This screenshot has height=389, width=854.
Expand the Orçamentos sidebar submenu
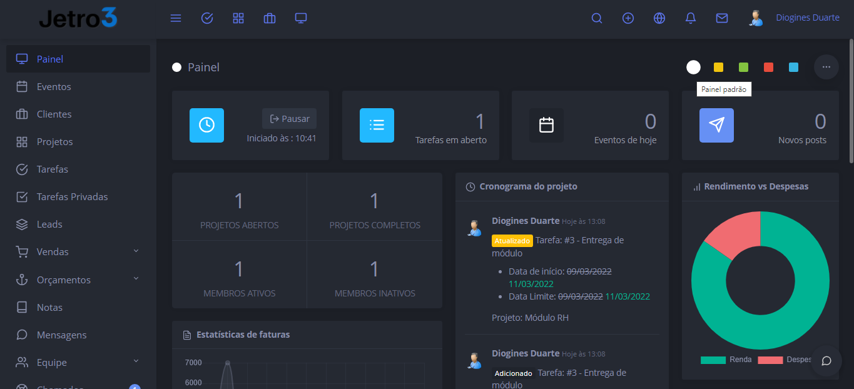tap(78, 280)
